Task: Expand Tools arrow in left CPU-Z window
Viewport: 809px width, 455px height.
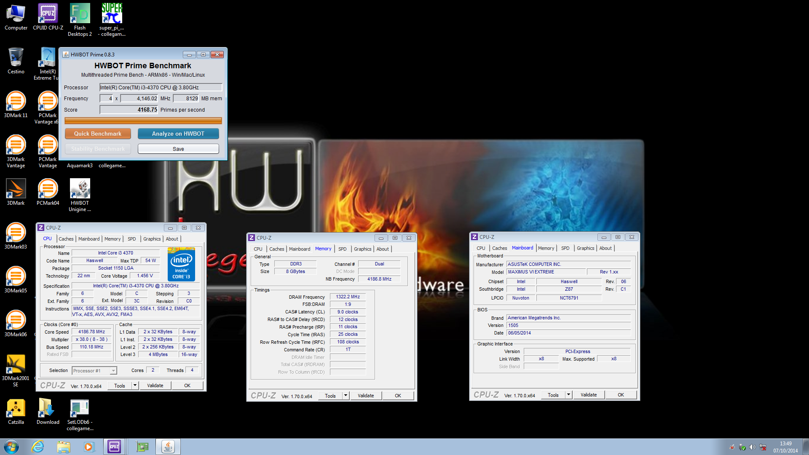Action: coord(135,385)
